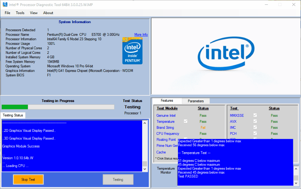Toggle the Temperature test checkbox
301x189 pixels.
(185, 121)
